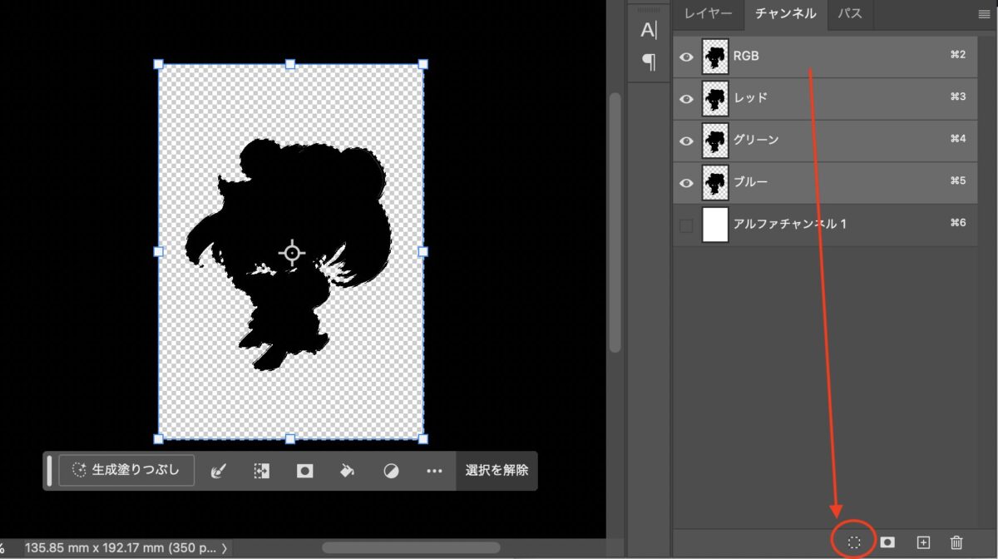Click the paint bucket fill icon
Viewport: 998px width, 559px height.
pos(348,471)
